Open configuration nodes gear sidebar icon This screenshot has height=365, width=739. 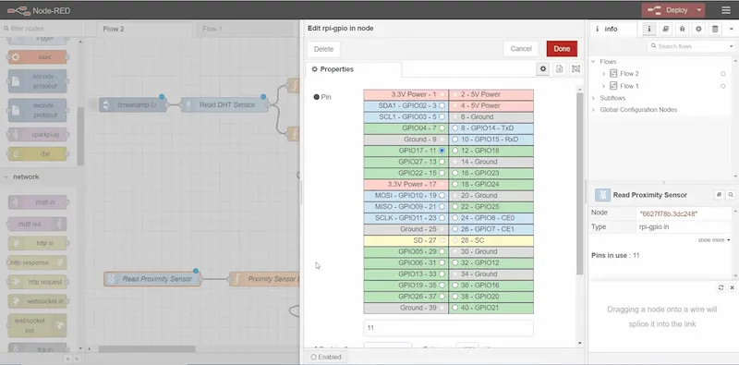click(698, 29)
